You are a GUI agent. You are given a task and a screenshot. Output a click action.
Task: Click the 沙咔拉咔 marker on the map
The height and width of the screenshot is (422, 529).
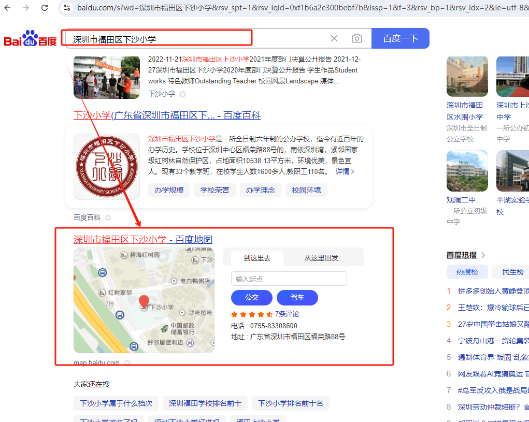coord(182,312)
